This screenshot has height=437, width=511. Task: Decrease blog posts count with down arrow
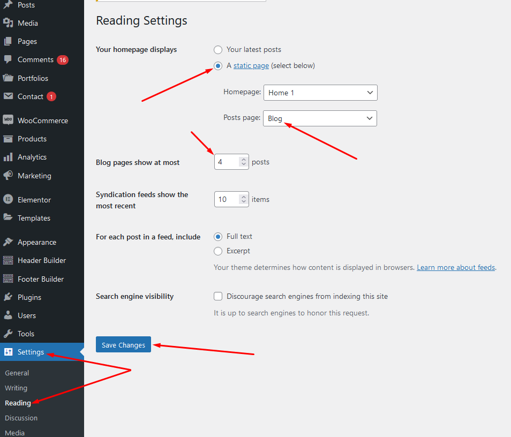[243, 164]
